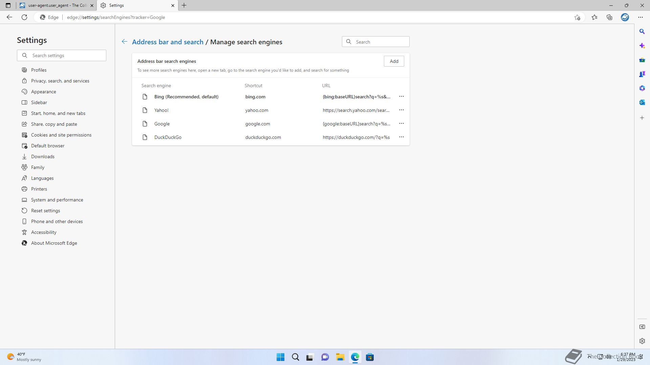Hide the sidebar with bottom toggle icon
The height and width of the screenshot is (365, 650).
click(642, 327)
